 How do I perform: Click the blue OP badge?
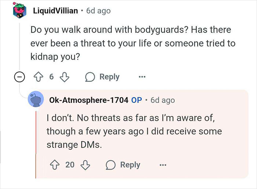[137, 100]
